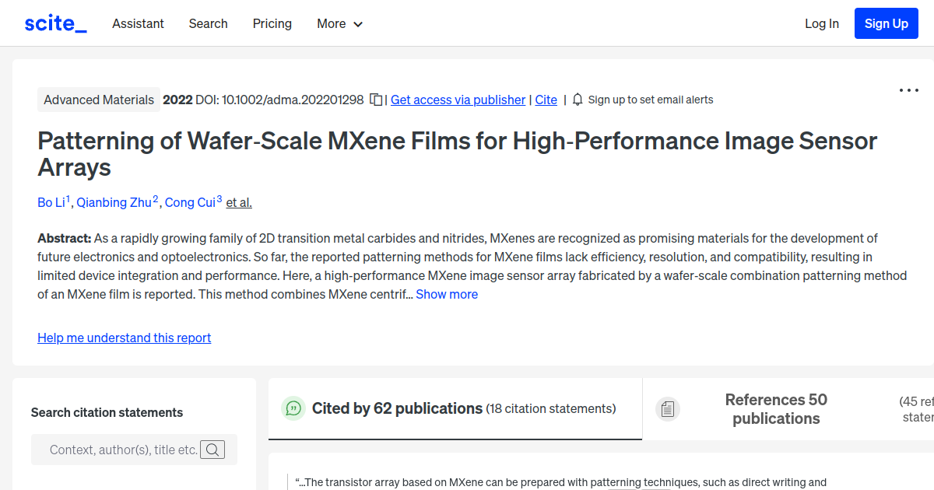This screenshot has width=934, height=490.
Task: Switch to the Assistant menu item
Action: (138, 24)
